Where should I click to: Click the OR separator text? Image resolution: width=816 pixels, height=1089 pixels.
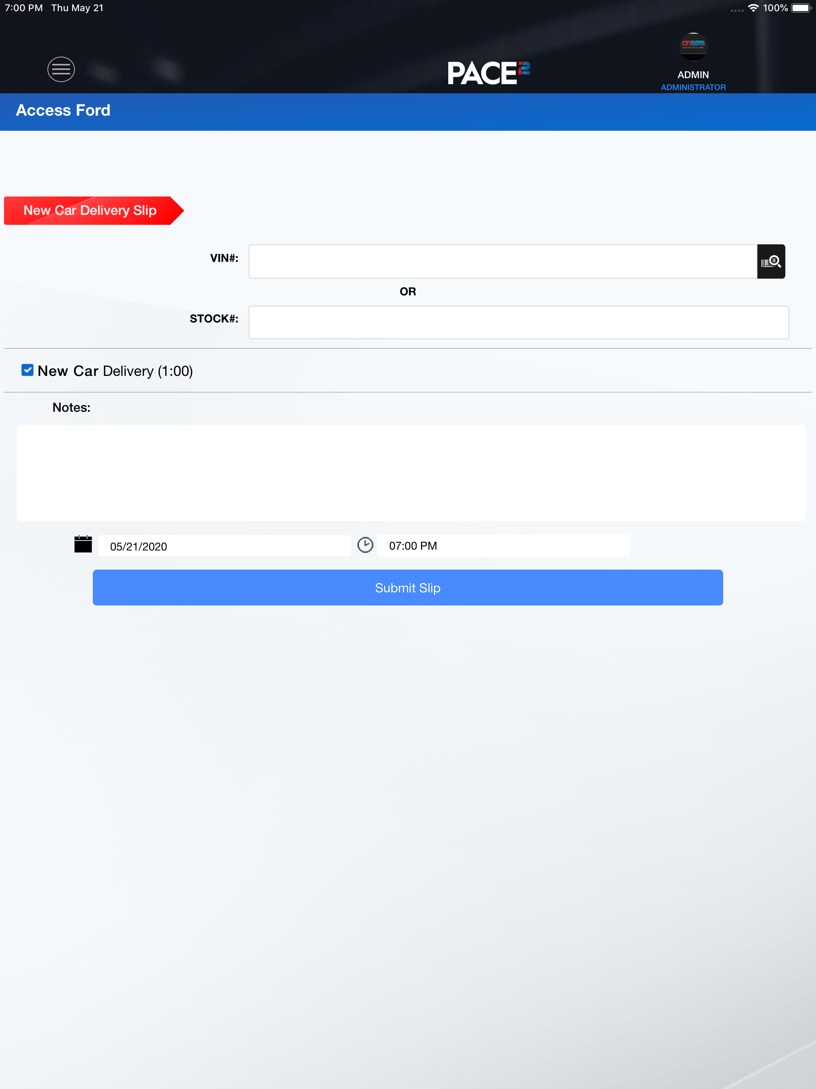tap(408, 291)
